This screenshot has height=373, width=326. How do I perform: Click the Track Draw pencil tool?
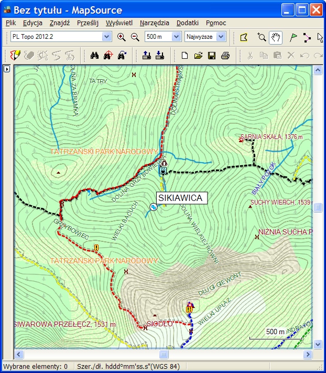pos(15,56)
